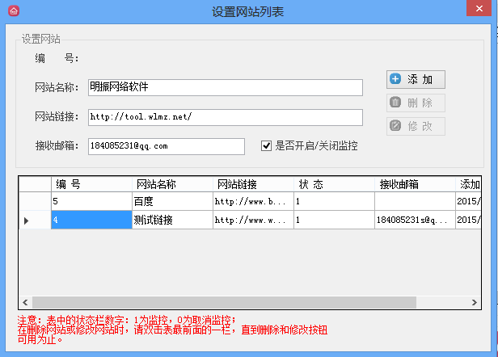Click the date cell in 百度 row

point(468,201)
